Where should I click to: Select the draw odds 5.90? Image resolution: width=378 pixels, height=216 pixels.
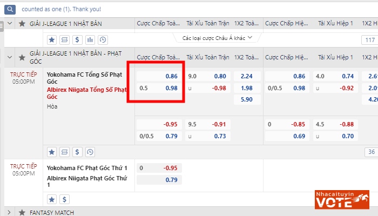[x=247, y=99]
